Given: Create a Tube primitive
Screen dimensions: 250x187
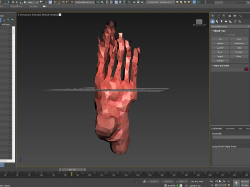Looking at the screenshot, I should [x=239, y=48].
